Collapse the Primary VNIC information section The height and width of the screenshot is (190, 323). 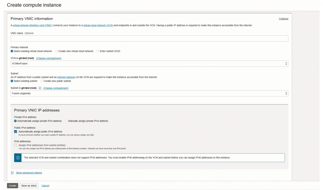[283, 19]
